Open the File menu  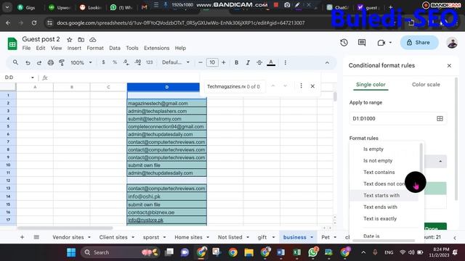pos(26,48)
